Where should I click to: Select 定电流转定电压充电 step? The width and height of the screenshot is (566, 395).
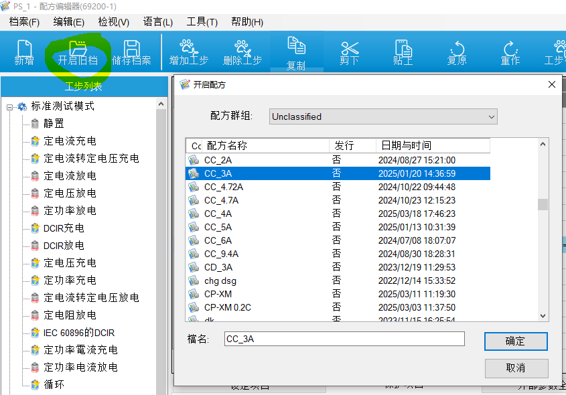point(91,158)
